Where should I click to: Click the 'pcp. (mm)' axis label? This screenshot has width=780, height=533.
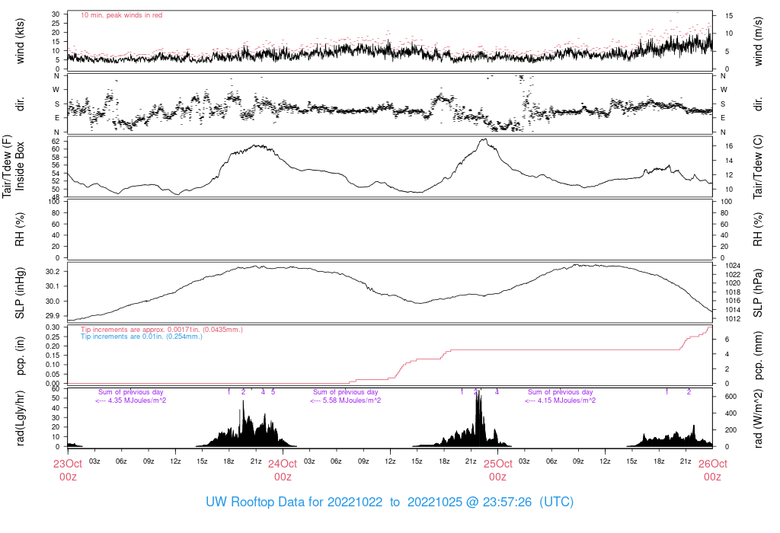tap(758, 356)
